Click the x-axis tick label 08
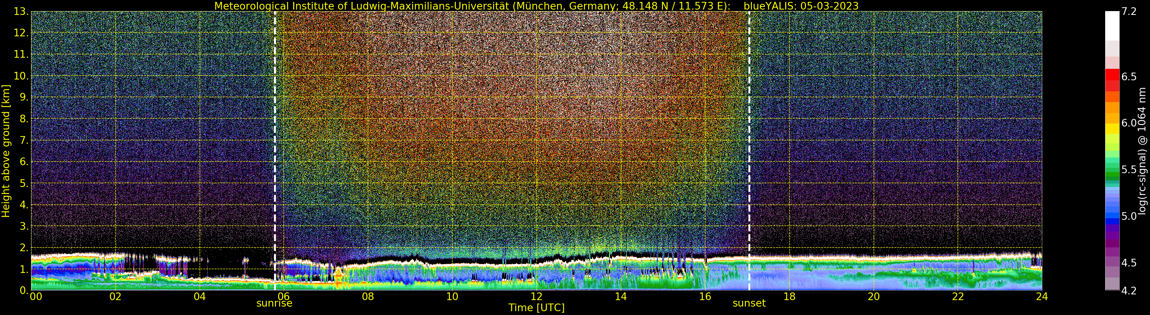The image size is (1150, 315). tap(368, 297)
